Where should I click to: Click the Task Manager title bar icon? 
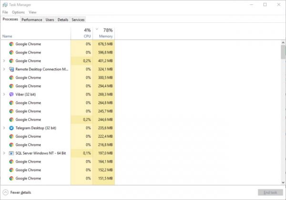[x=5, y=5]
